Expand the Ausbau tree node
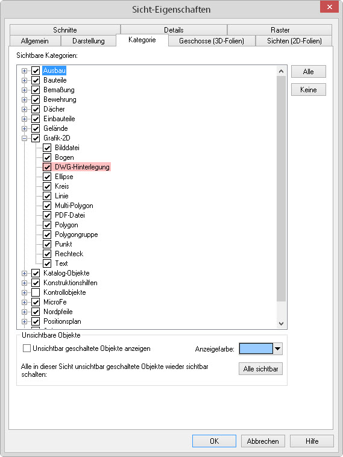Screen dimensions: 343x457 25,71
